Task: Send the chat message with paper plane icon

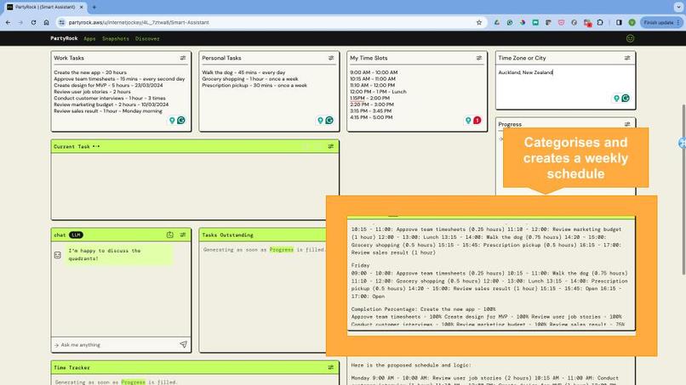Action: pos(183,345)
